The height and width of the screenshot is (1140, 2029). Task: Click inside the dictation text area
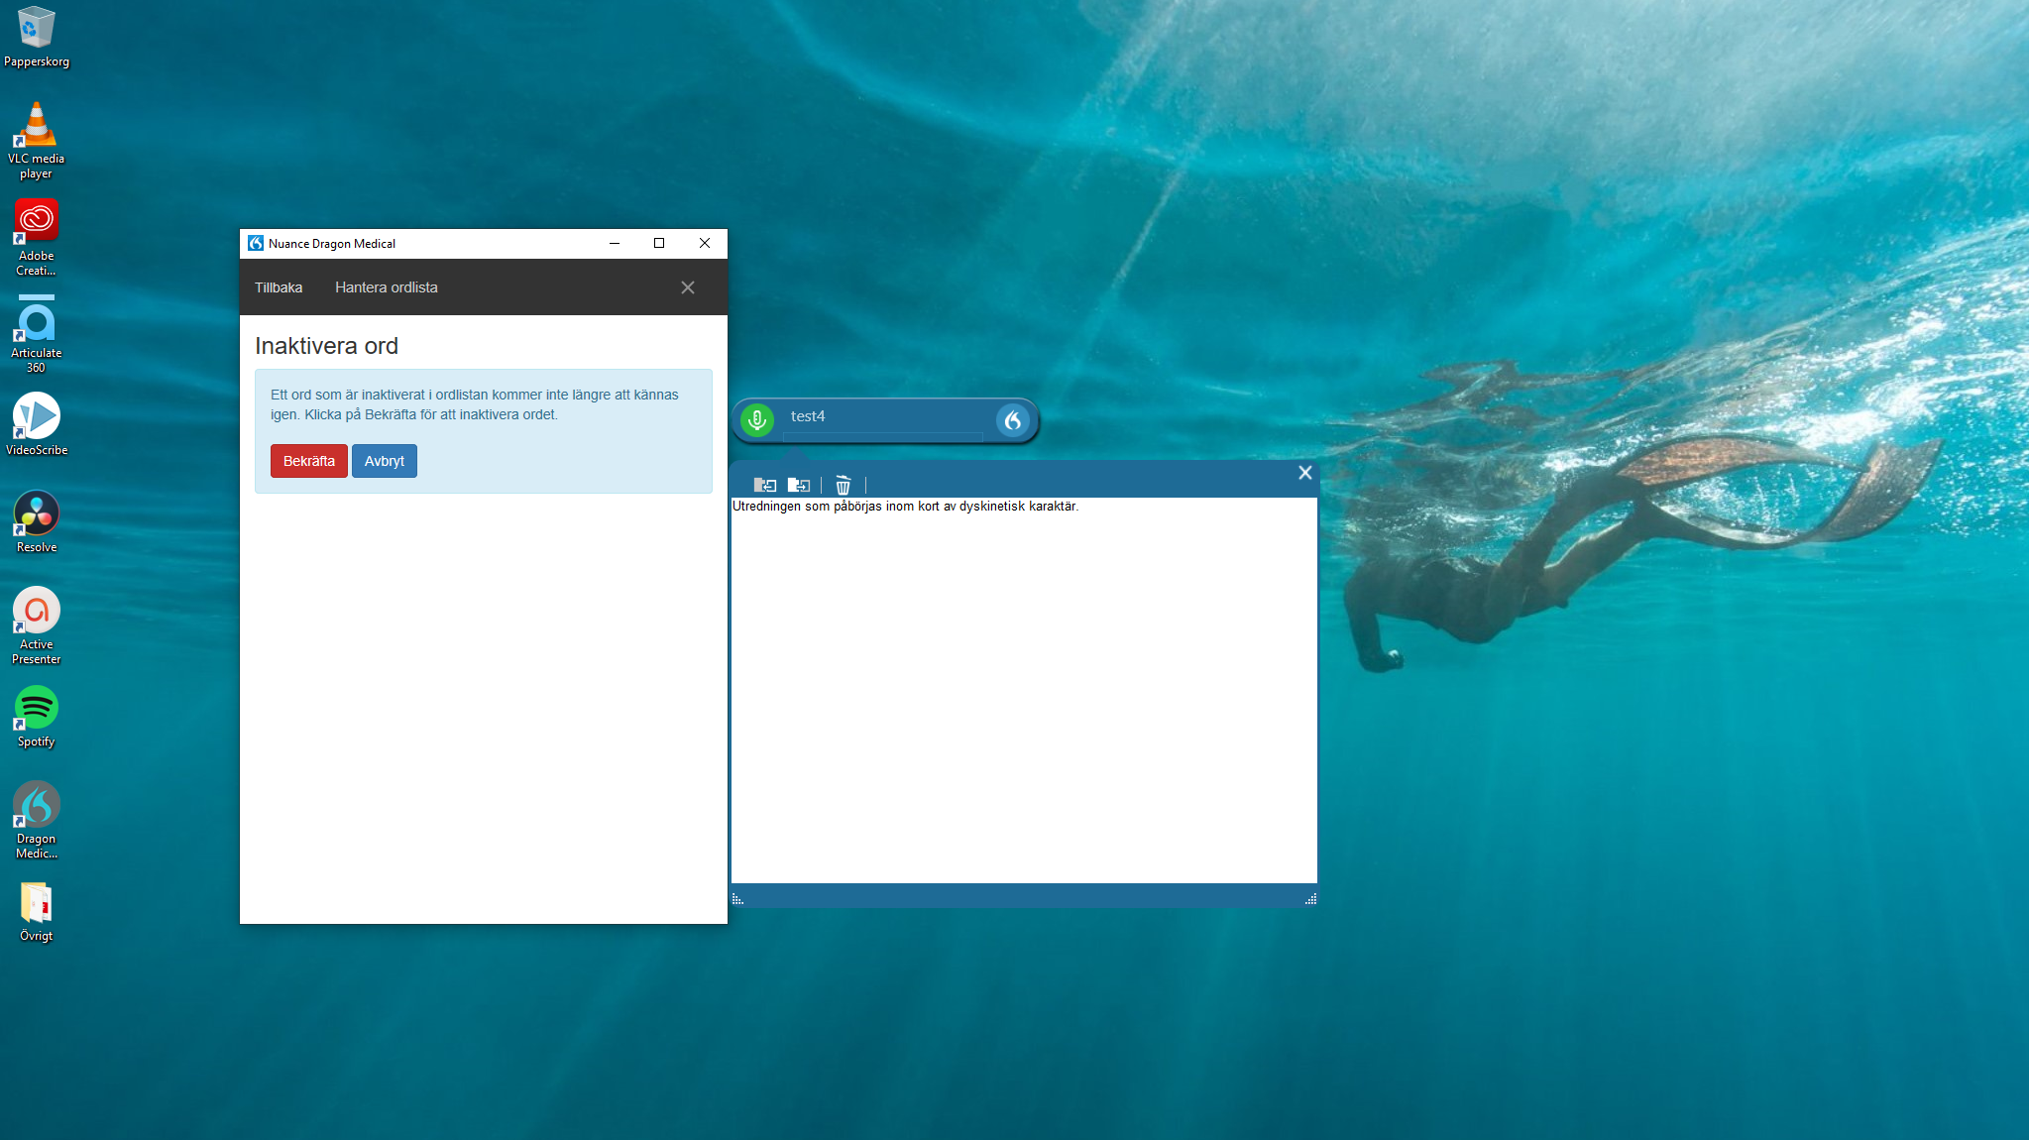1023,694
